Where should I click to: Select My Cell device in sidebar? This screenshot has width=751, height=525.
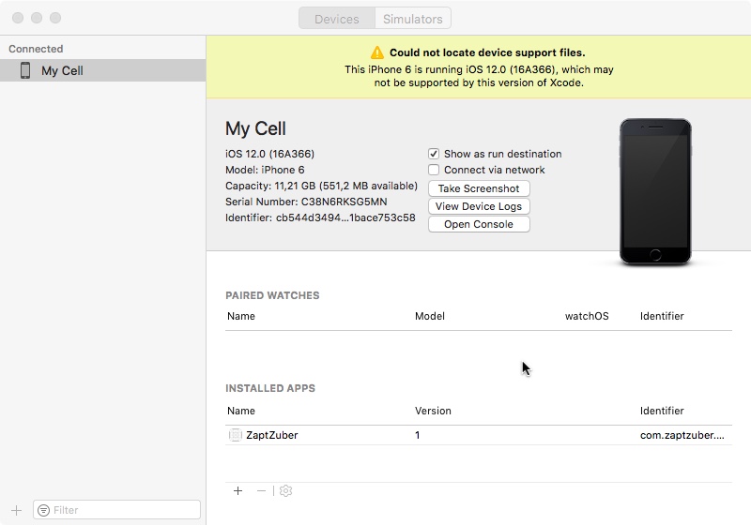pos(62,70)
